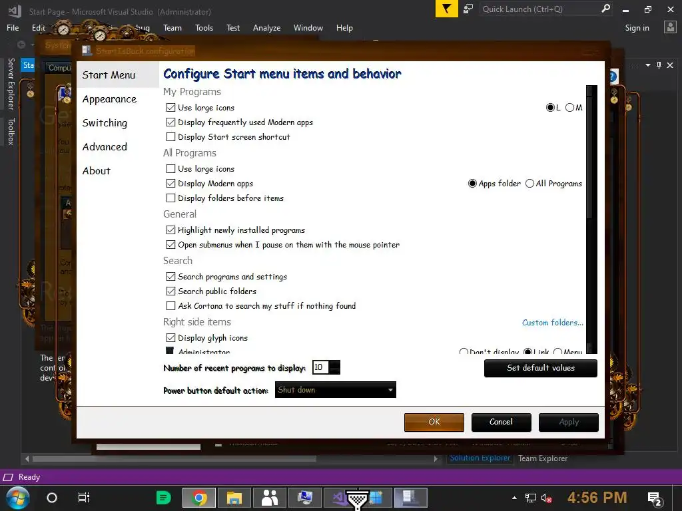Click Sign in in Visual Studio

point(637,28)
